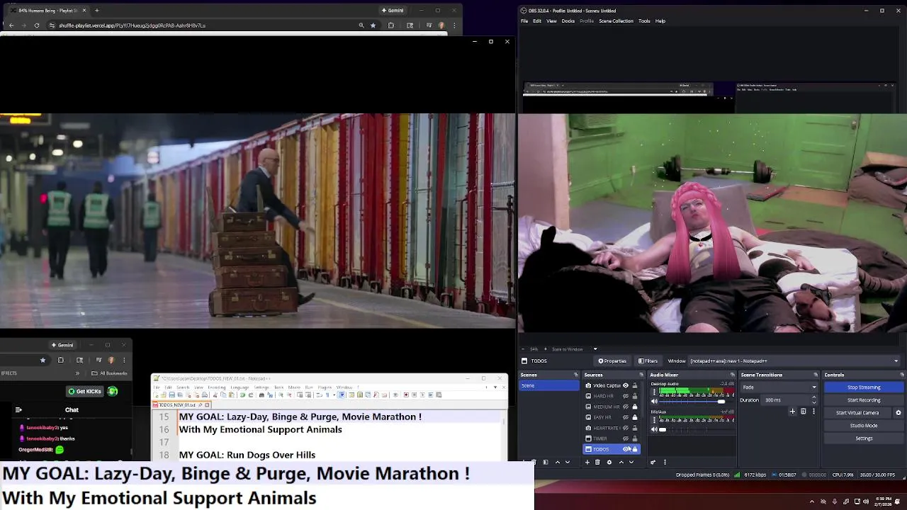Open Desktop Audio options three-dot menu
The width and height of the screenshot is (907, 510).
tap(654, 392)
